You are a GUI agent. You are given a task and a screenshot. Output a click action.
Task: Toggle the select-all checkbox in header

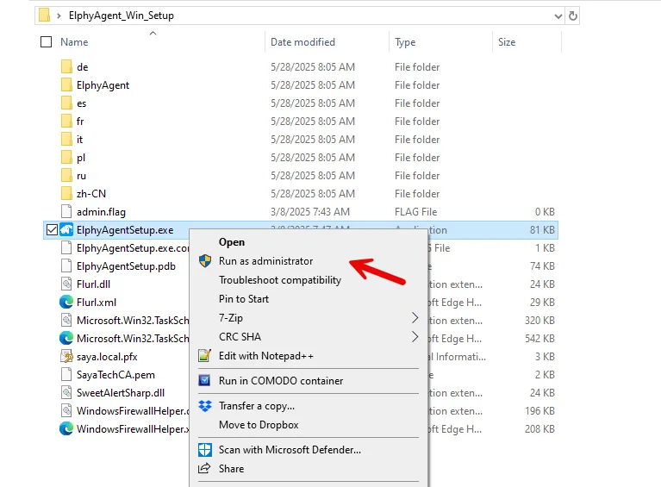coord(47,41)
